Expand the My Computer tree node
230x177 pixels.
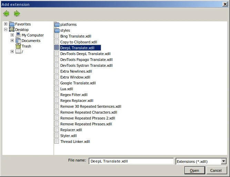coord(12,35)
